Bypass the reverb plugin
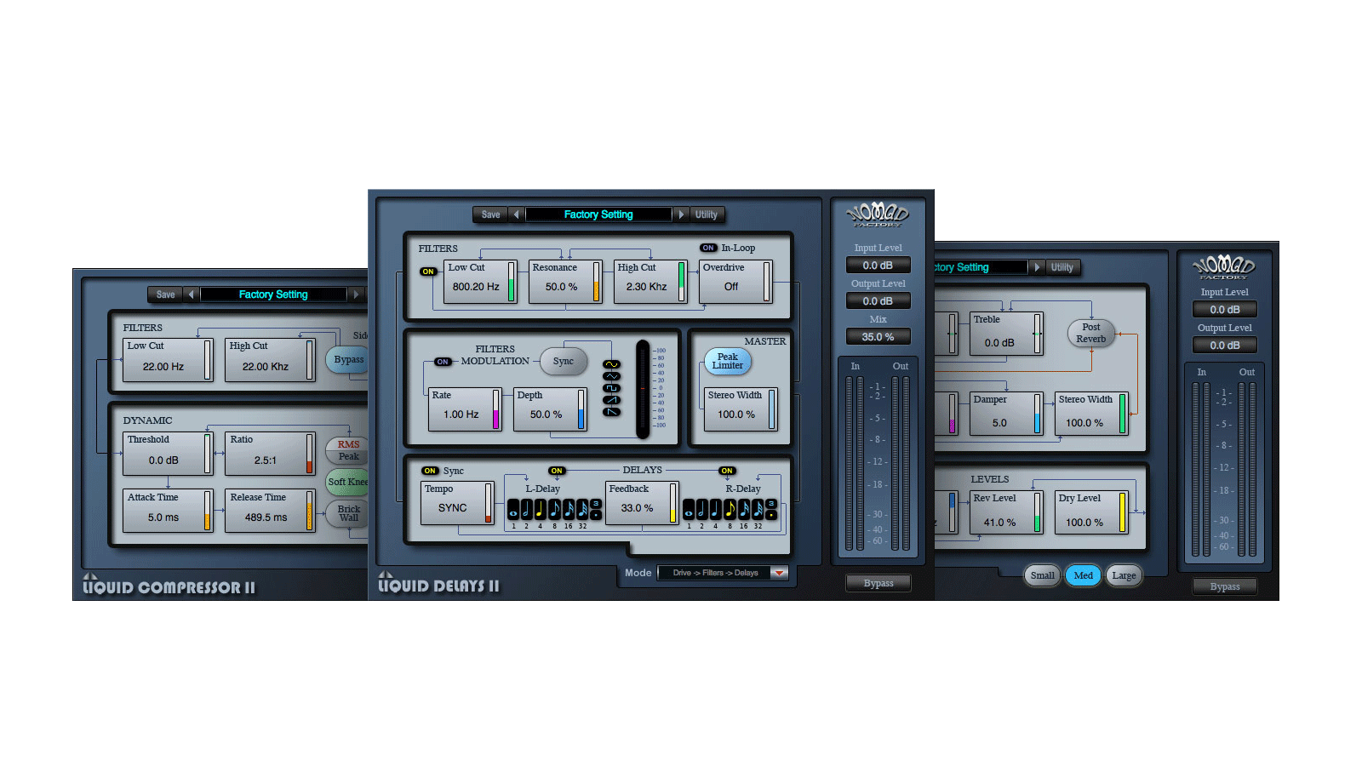 point(1225,586)
